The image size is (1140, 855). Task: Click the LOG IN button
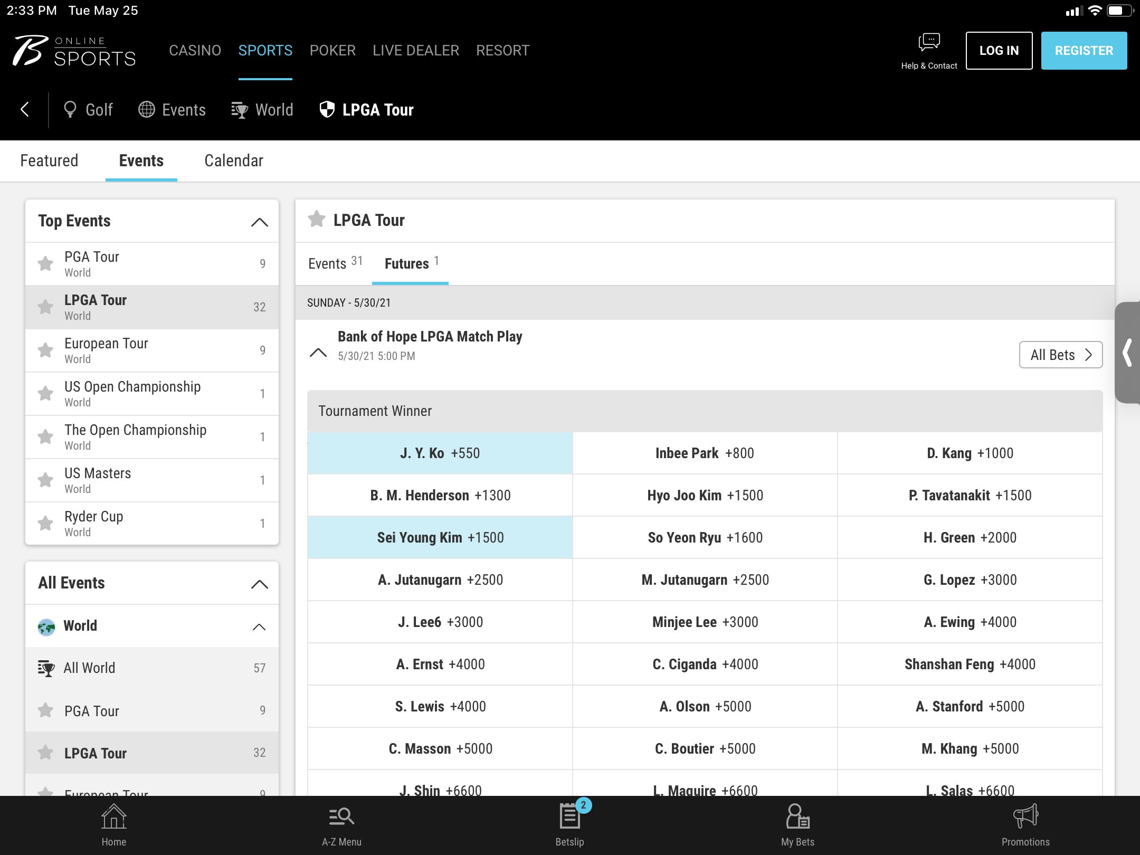999,51
